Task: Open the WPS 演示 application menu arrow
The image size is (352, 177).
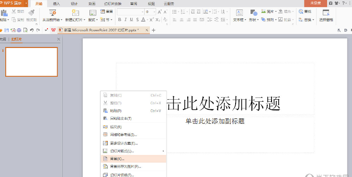Action: [x=26, y=3]
